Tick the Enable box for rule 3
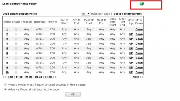 [16, 39]
